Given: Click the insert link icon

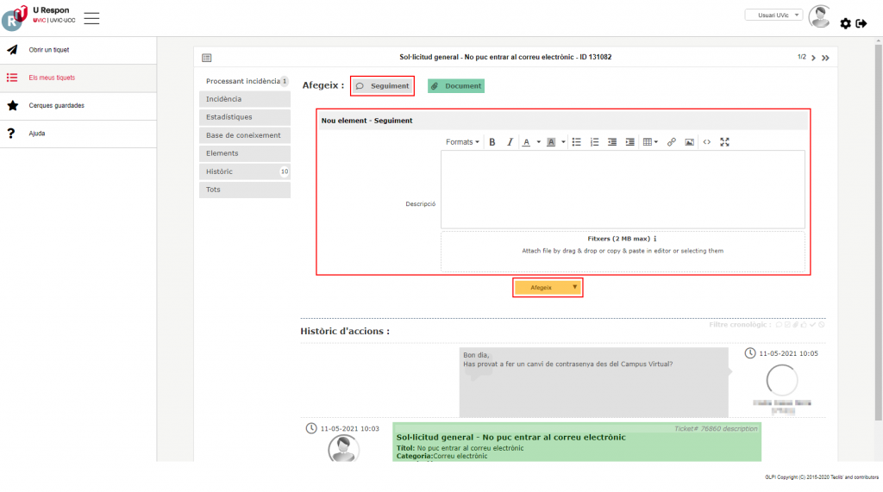Looking at the screenshot, I should [672, 142].
